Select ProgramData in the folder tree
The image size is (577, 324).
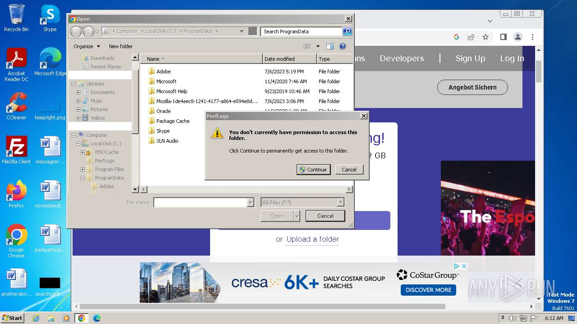tap(105, 178)
